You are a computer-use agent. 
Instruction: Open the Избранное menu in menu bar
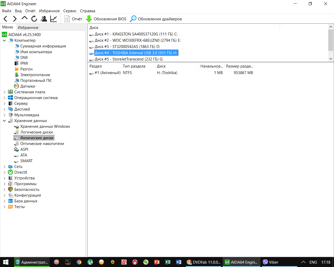click(49, 11)
